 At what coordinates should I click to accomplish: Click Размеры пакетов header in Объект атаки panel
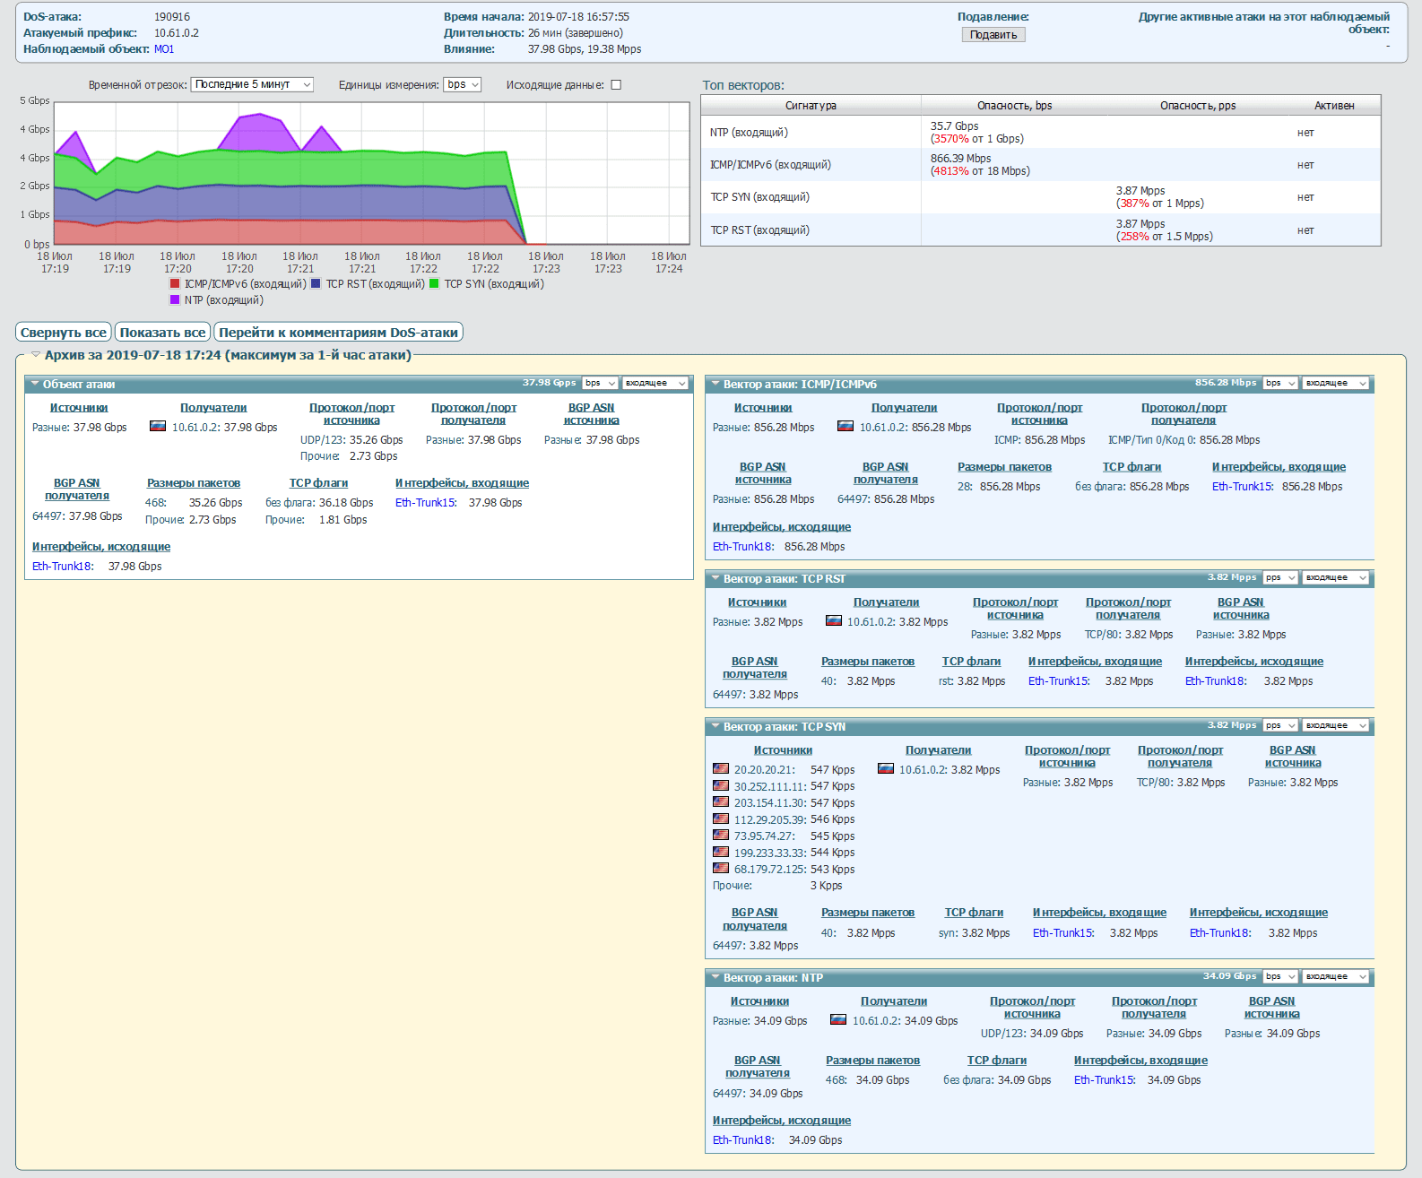click(x=194, y=483)
